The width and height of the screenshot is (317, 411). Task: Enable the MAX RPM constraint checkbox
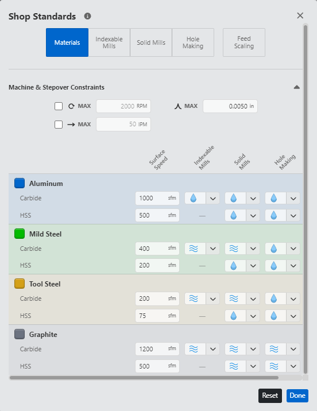[x=59, y=106]
